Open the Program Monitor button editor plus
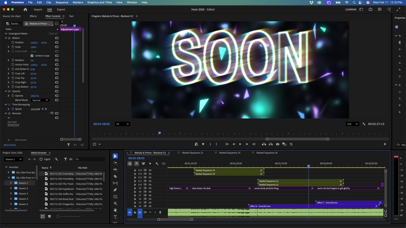The width and height of the screenshot is (406, 228). 385,144
